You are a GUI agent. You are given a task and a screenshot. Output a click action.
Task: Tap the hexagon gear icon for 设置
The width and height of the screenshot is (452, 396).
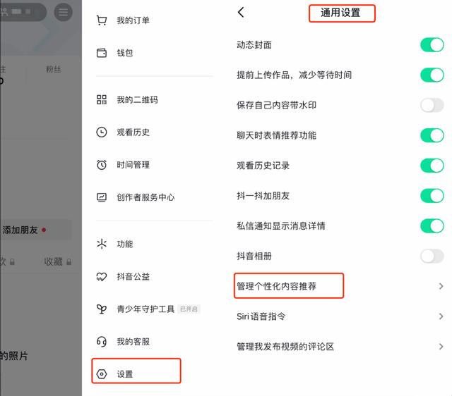[x=102, y=374]
